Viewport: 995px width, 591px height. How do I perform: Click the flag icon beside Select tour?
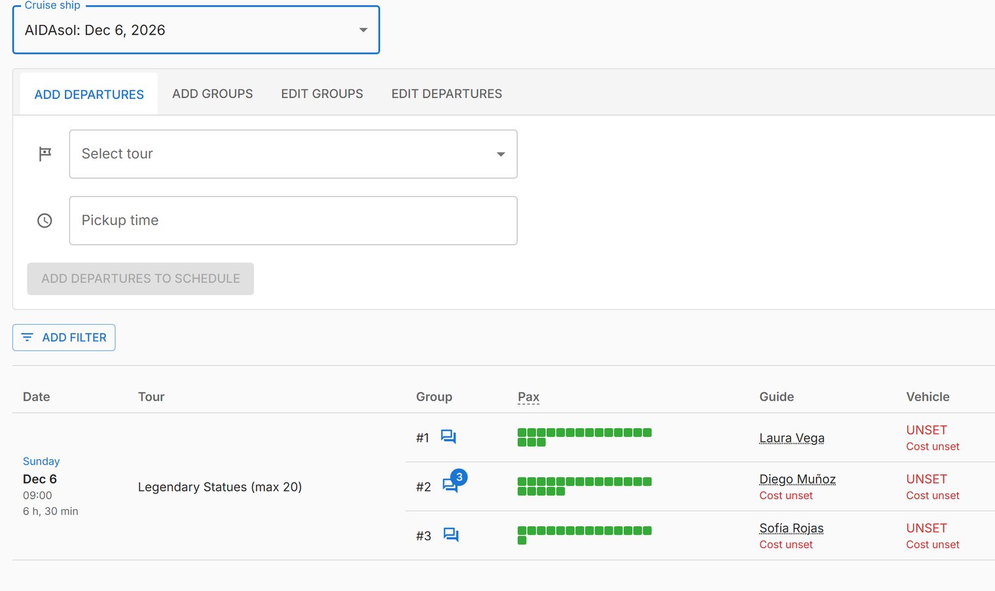[45, 154]
